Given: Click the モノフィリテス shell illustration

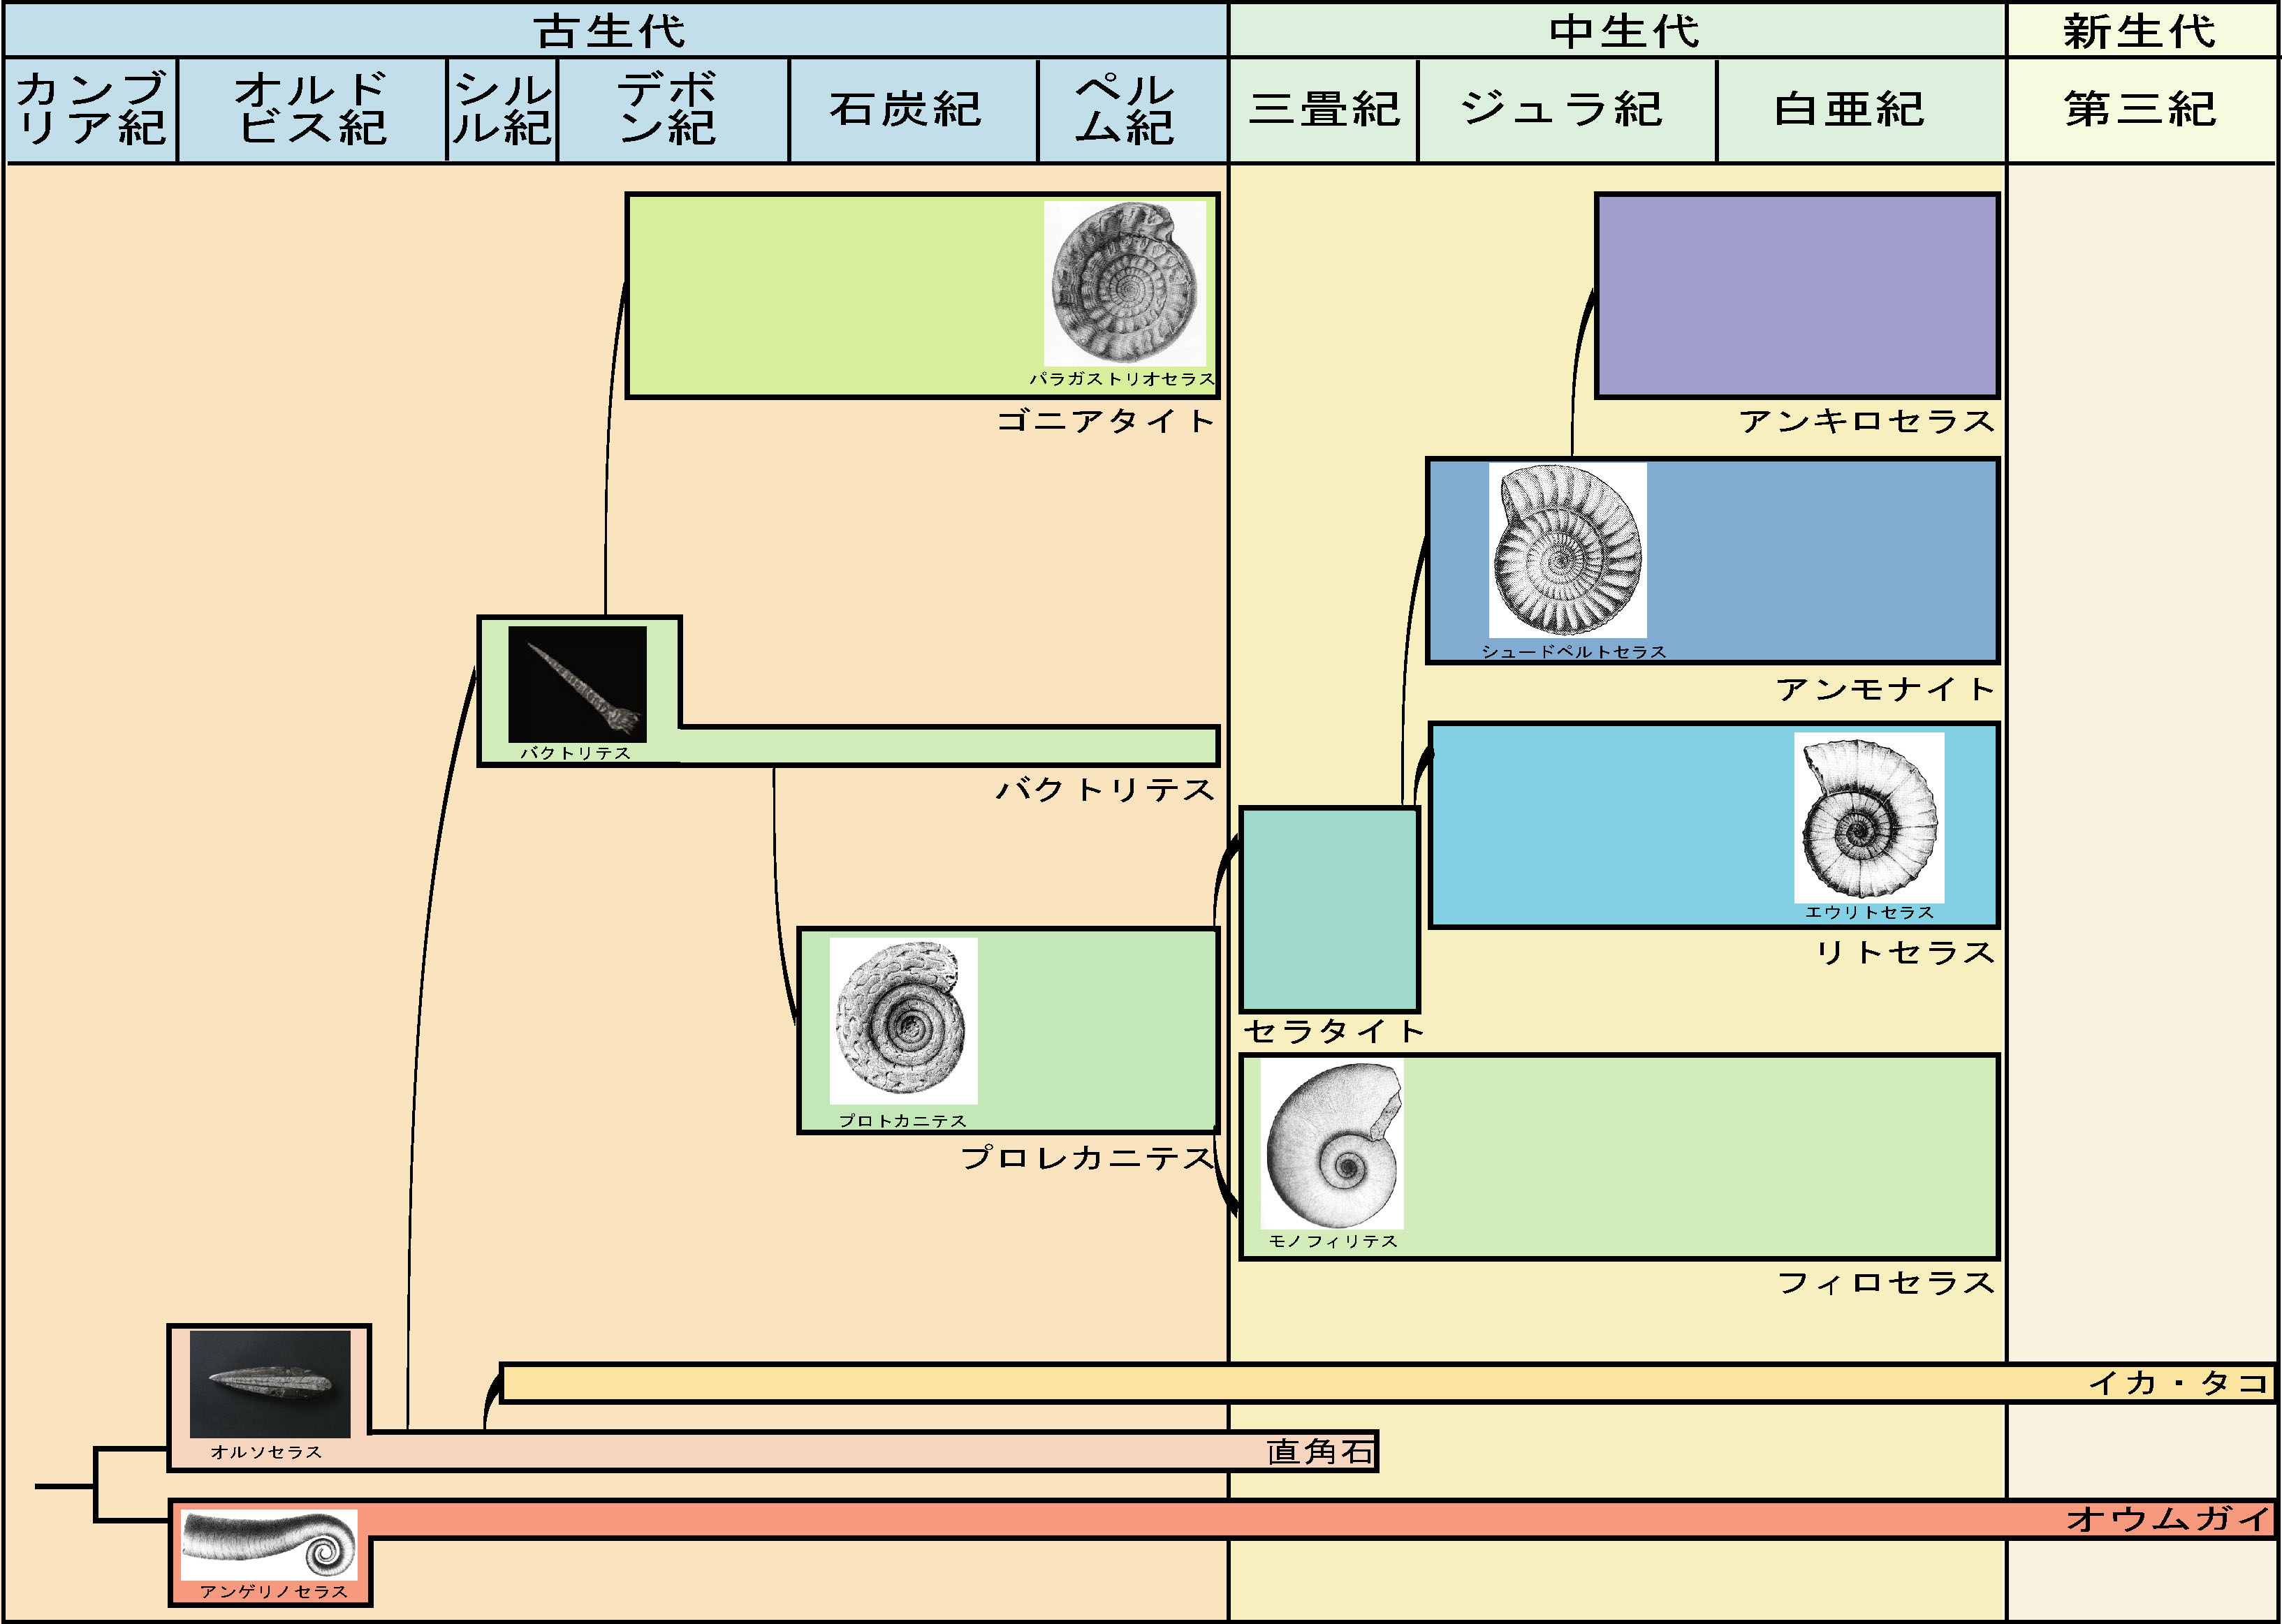Looking at the screenshot, I should (1331, 1144).
